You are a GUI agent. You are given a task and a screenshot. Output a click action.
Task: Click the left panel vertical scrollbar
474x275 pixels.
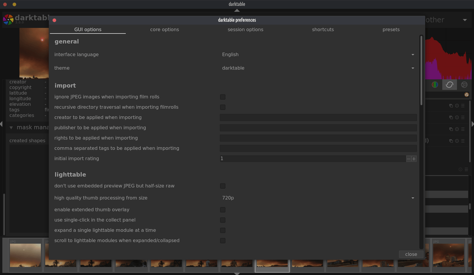point(4,214)
